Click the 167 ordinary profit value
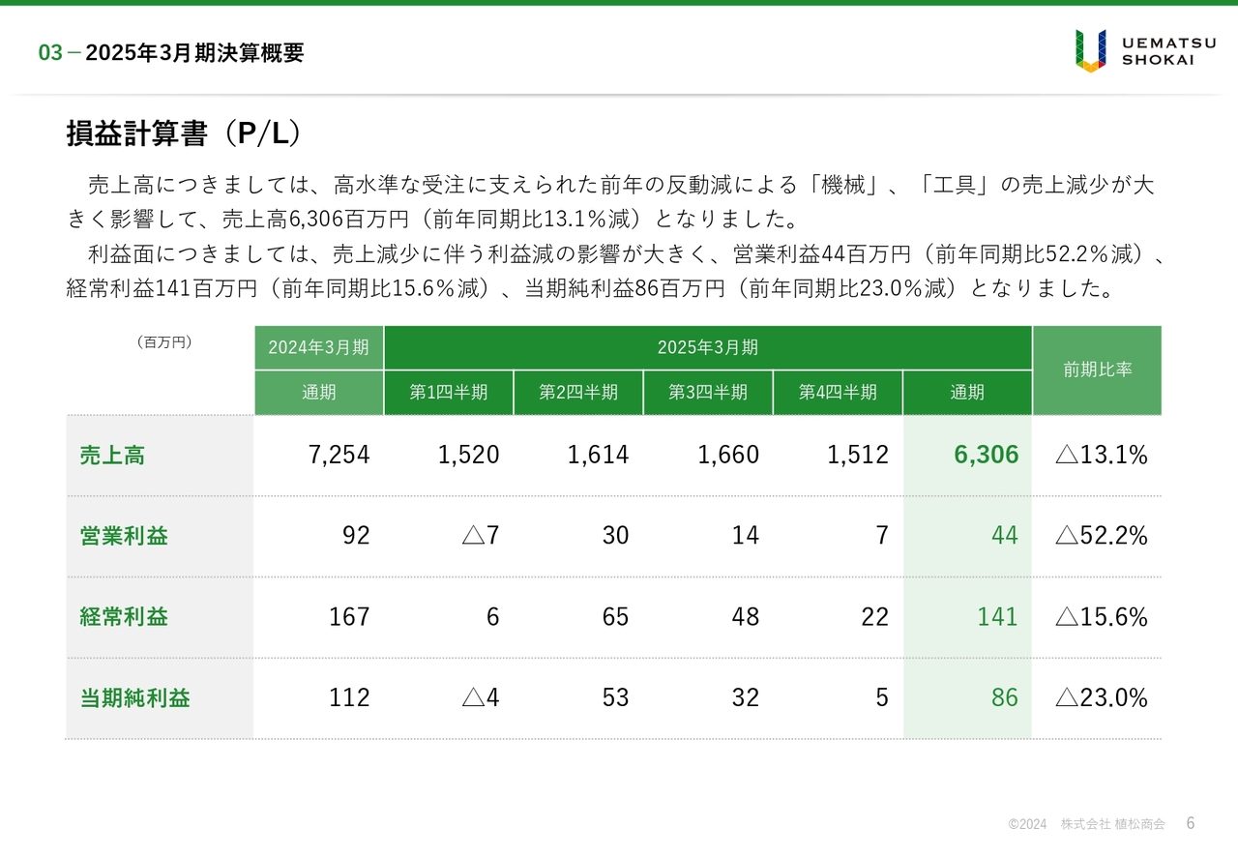 click(x=350, y=616)
